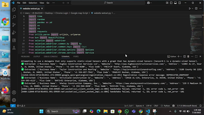Run the Python file with play button
This screenshot has width=204, height=115.
(x=190, y=9)
